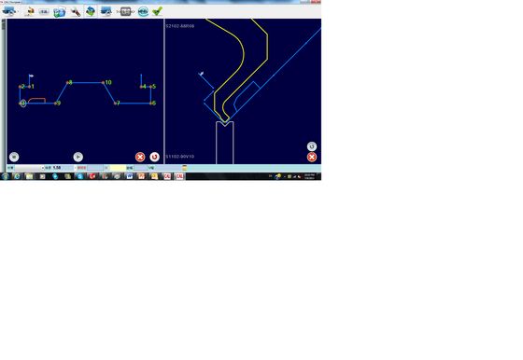Viewport: 523px width, 360px height.
Task: Click gray rotate button in tool view
Action: tap(312, 146)
